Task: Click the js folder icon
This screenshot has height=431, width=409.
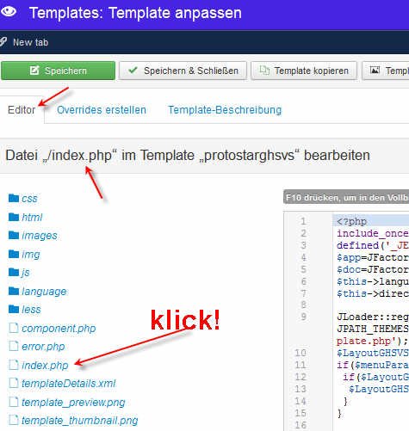Action: 14,272
